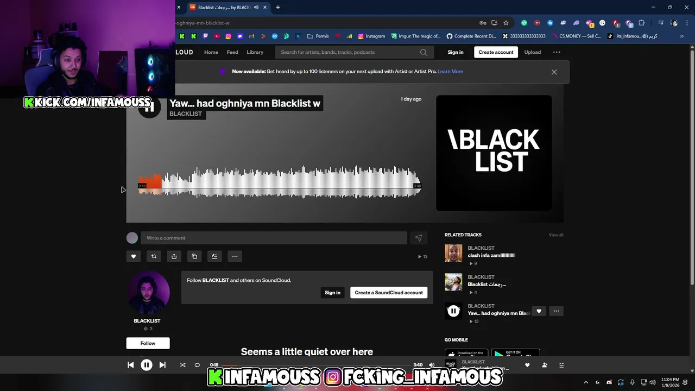Repost the track

click(x=154, y=256)
